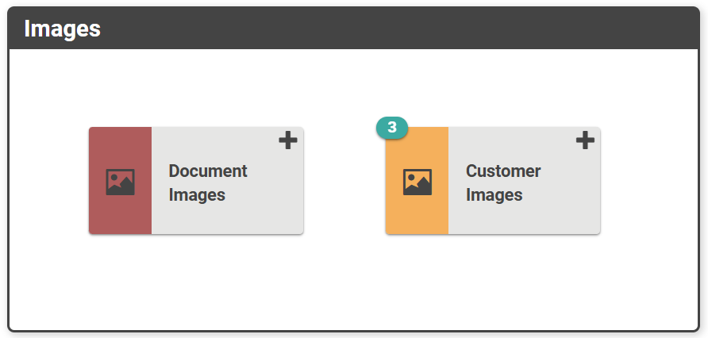Click the picture icon on Document Images card
Screen dimensions: 708x338
(120, 182)
